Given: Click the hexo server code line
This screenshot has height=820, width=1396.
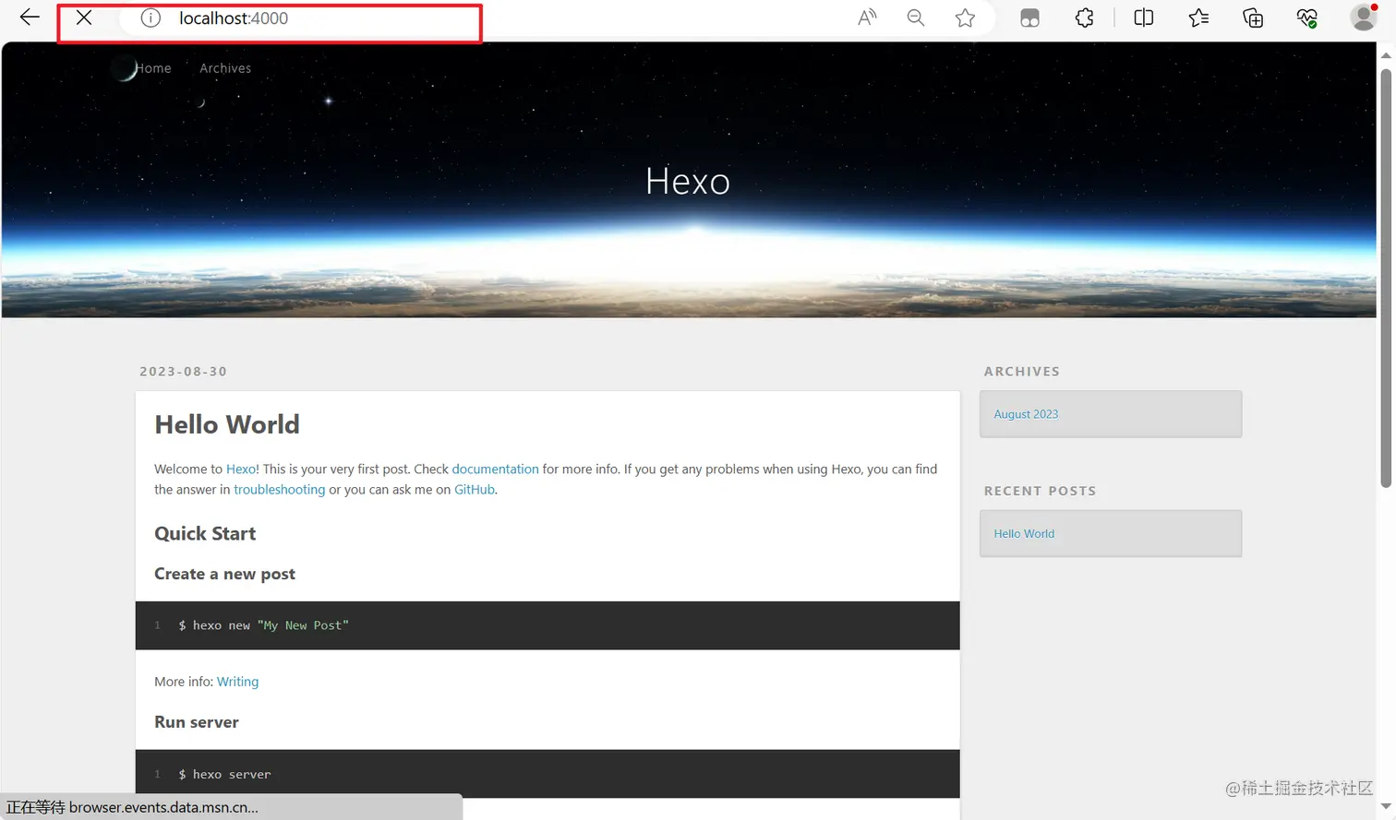Looking at the screenshot, I should coord(224,775).
